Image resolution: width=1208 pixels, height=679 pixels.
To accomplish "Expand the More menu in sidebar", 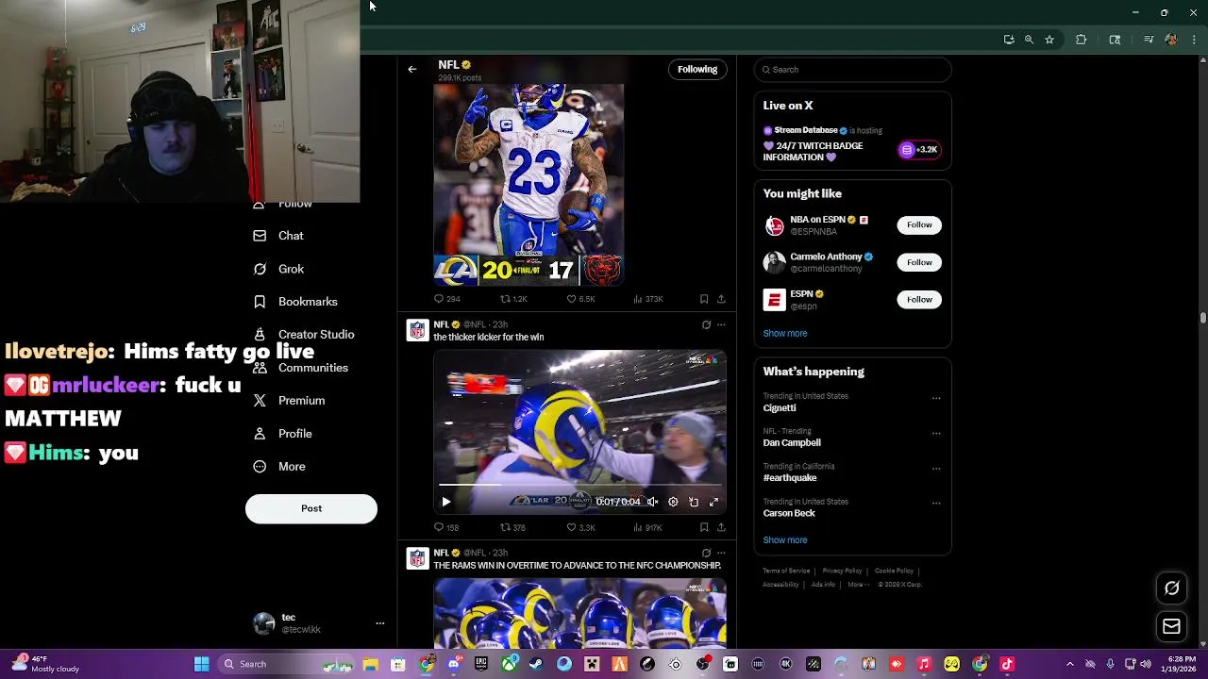I will (279, 467).
